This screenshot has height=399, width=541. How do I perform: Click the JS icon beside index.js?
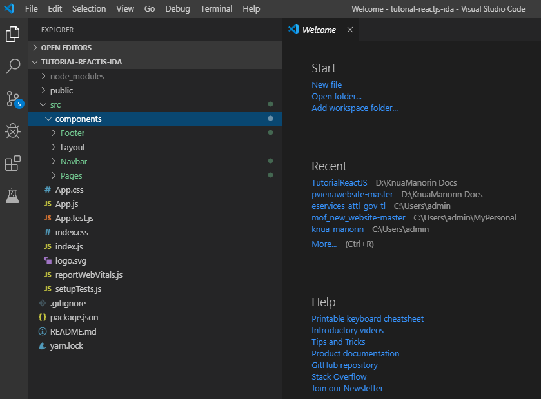(48, 246)
